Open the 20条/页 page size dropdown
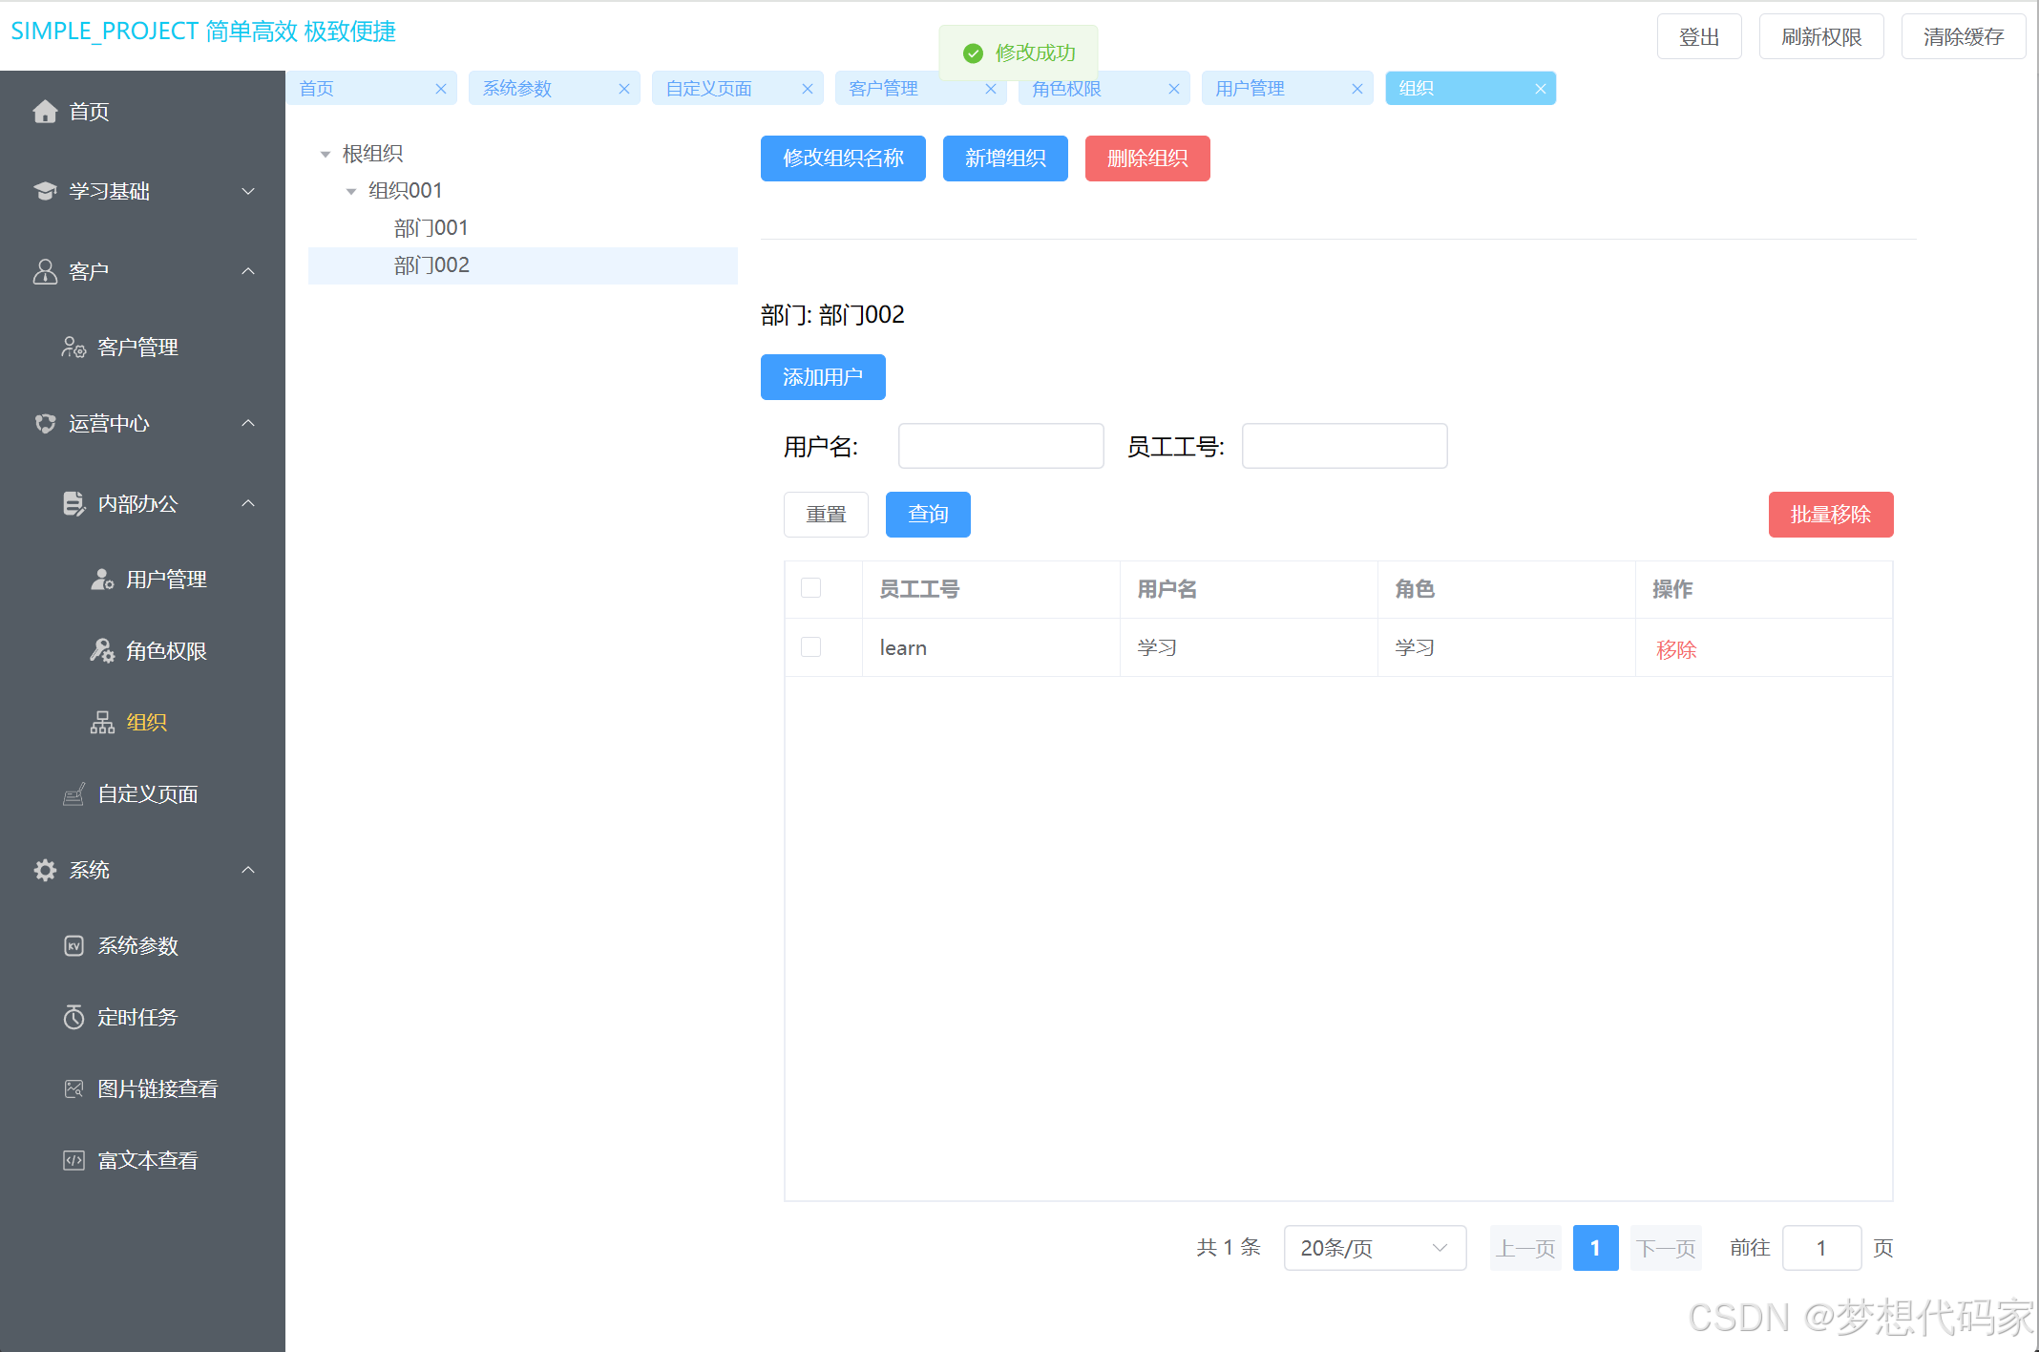The height and width of the screenshot is (1352, 2039). tap(1375, 1247)
